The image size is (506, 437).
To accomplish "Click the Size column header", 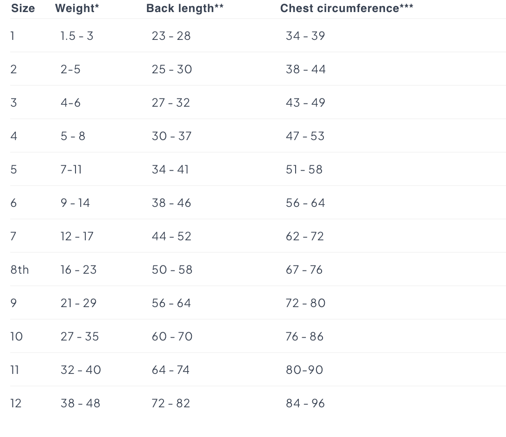I will [x=23, y=8].
